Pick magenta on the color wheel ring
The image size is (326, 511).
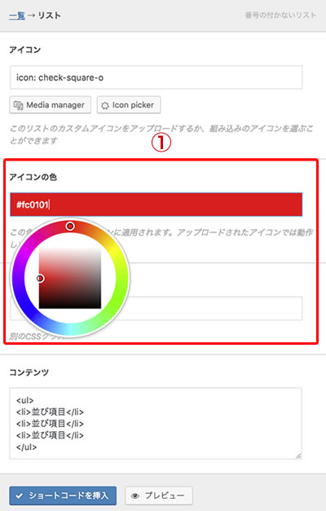[x=28, y=243]
